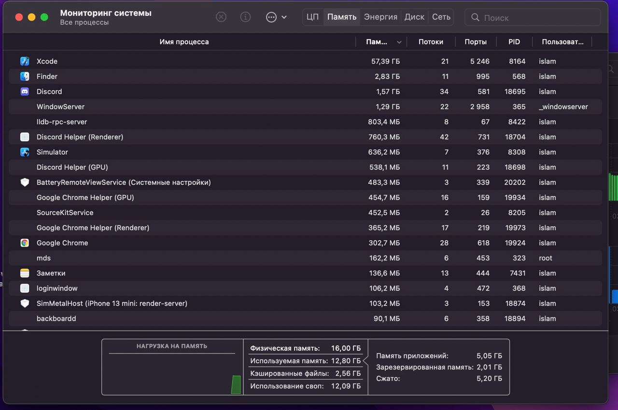
Task: Click the Finder app icon
Action: click(x=25, y=76)
